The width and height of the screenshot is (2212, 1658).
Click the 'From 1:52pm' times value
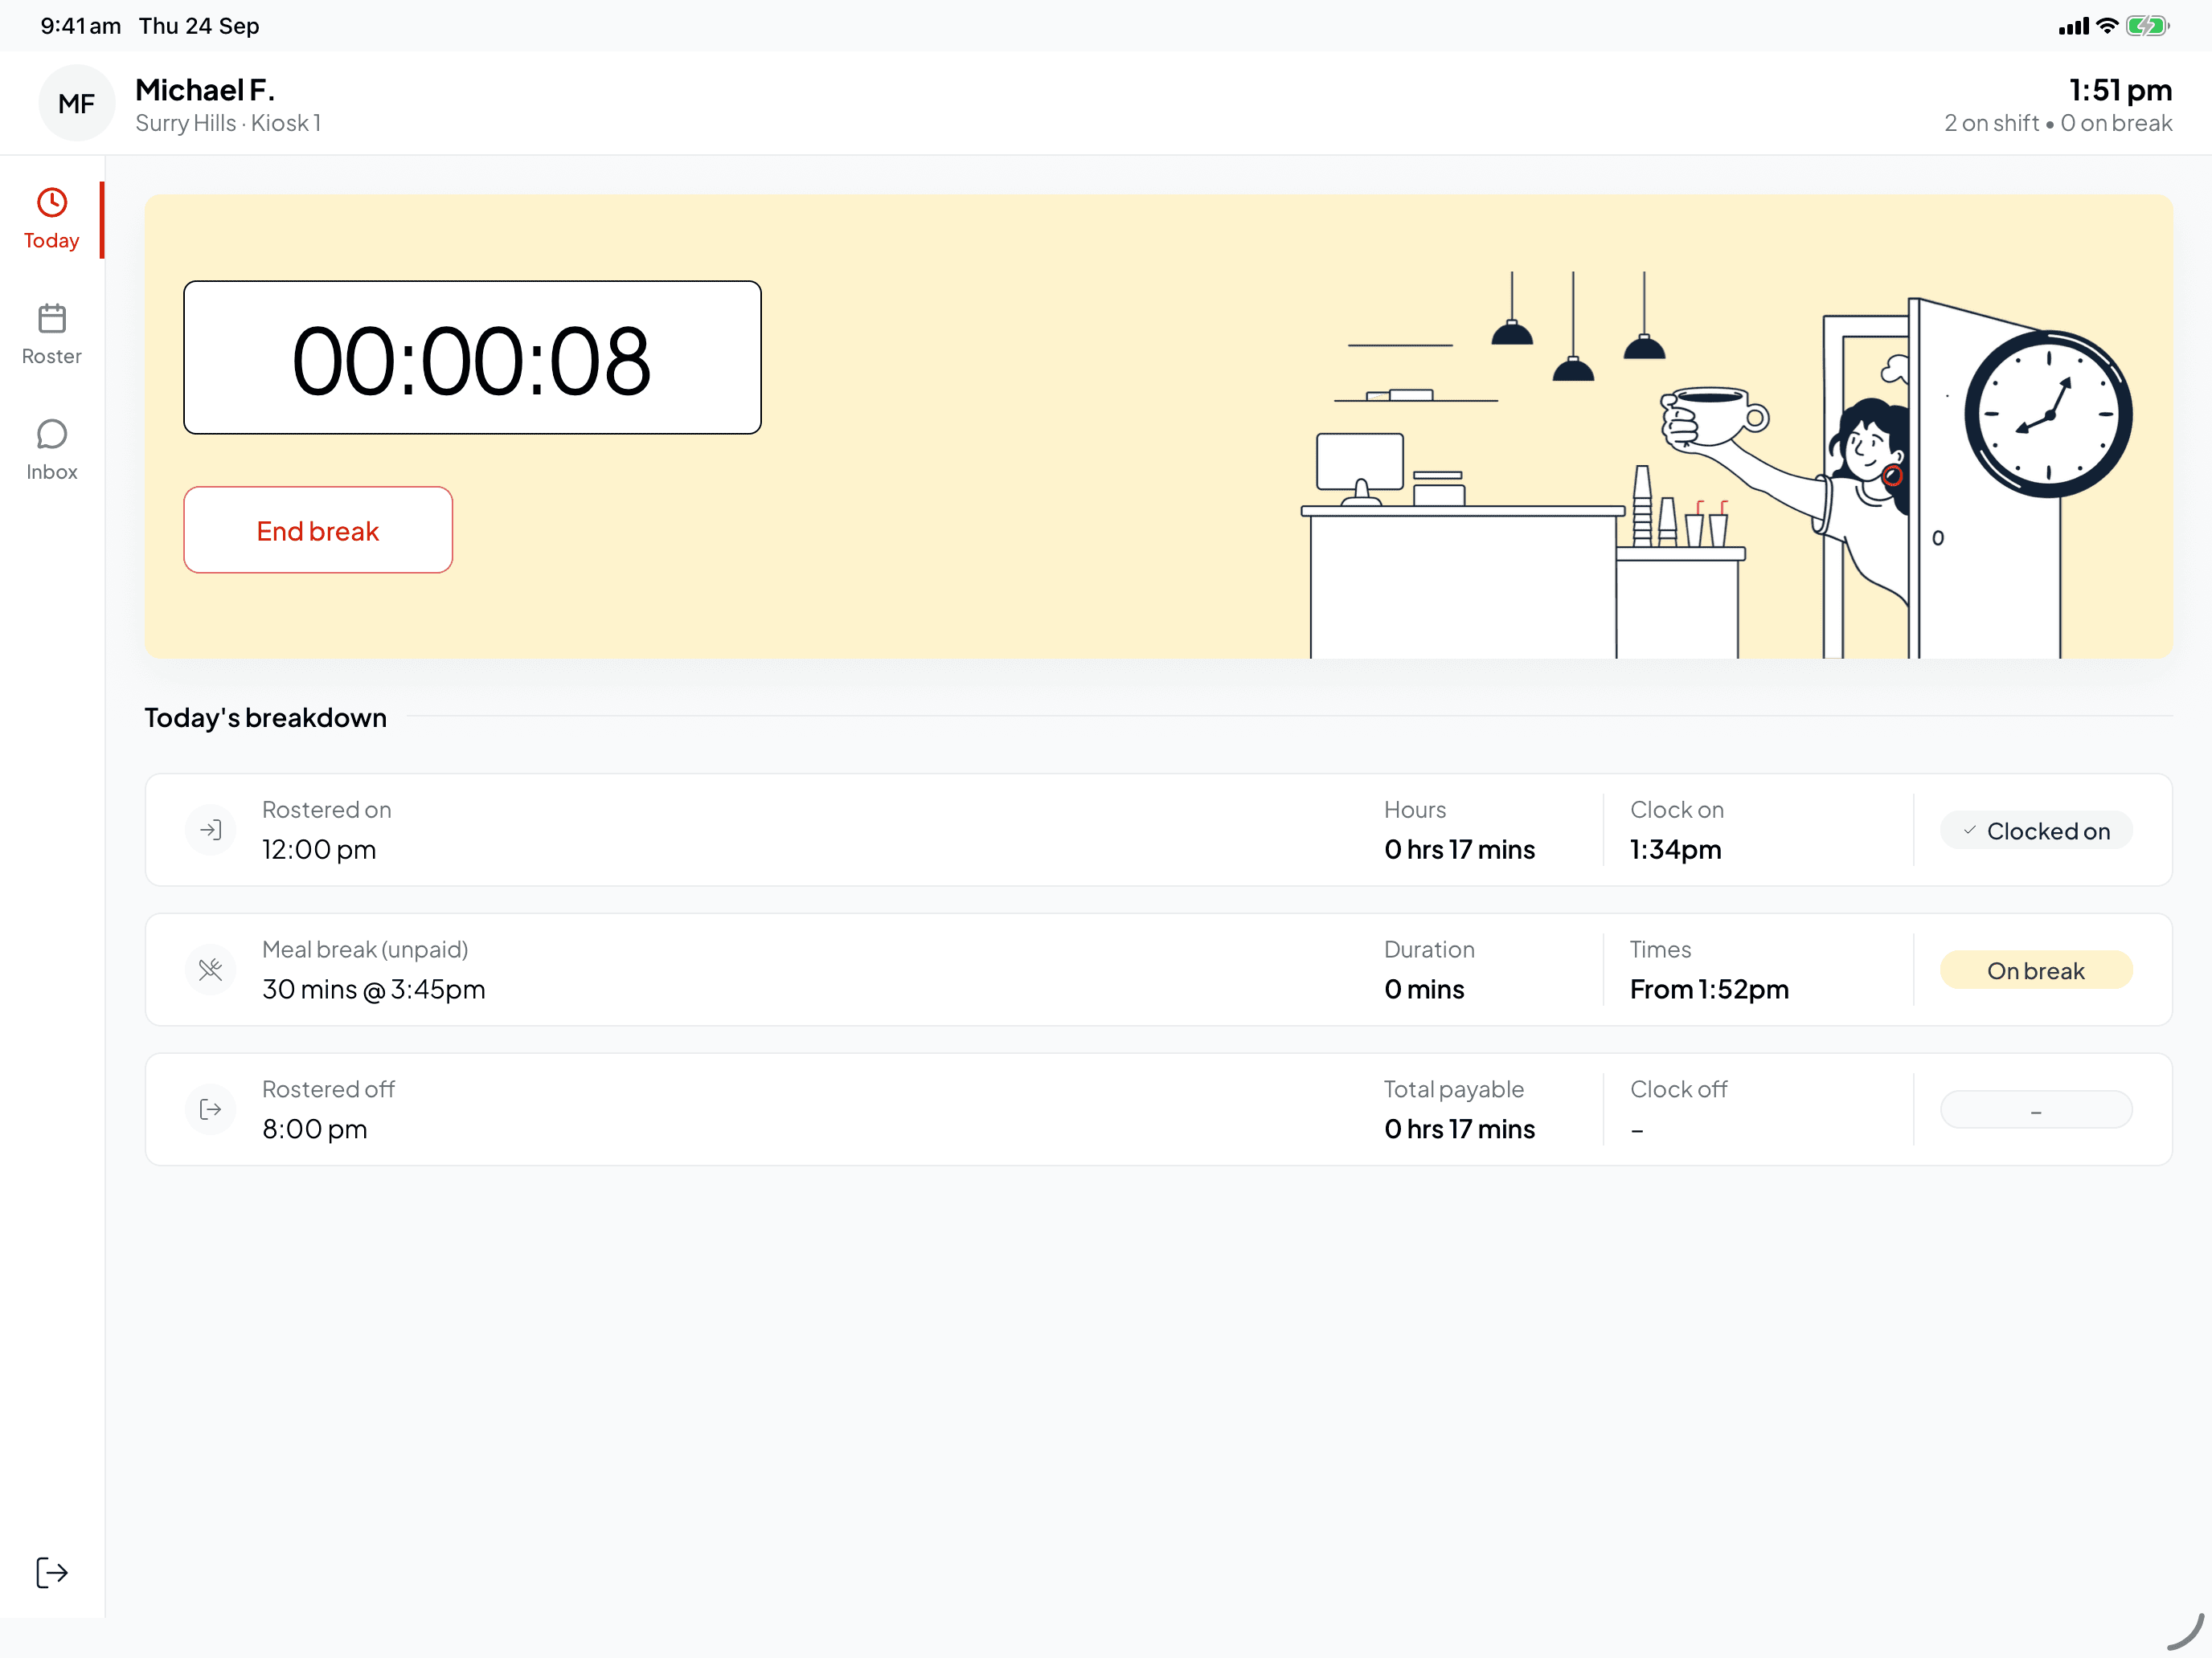pos(1709,990)
